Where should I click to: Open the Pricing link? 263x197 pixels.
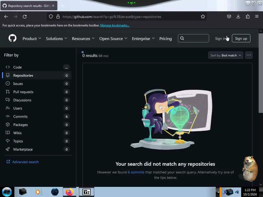(x=165, y=38)
